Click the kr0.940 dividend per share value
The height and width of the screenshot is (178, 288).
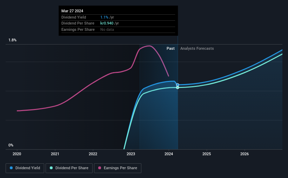[107, 23]
